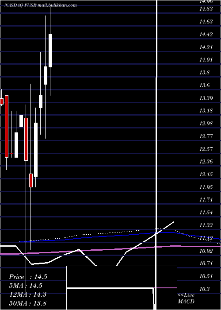Click the 12.15 price axis label
The image size is (221, 310).
[206, 174]
